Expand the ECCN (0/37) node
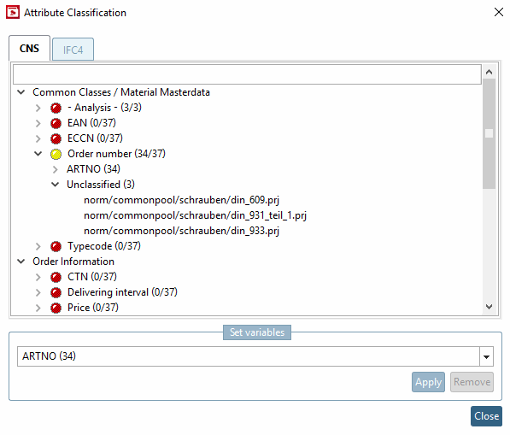The height and width of the screenshot is (435, 510). [x=38, y=138]
